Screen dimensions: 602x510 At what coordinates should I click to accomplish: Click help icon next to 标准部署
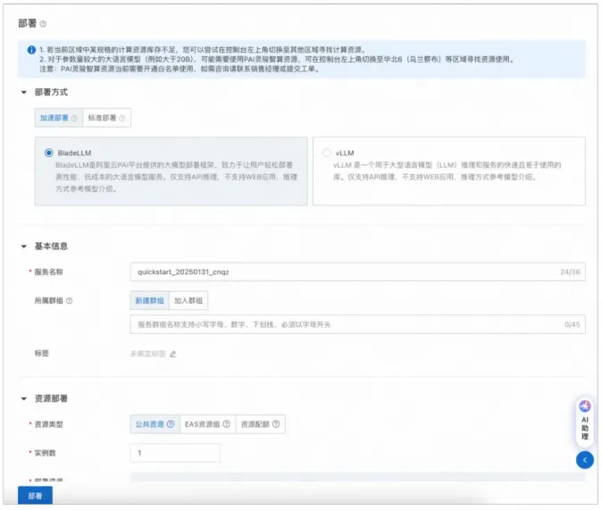(x=122, y=118)
